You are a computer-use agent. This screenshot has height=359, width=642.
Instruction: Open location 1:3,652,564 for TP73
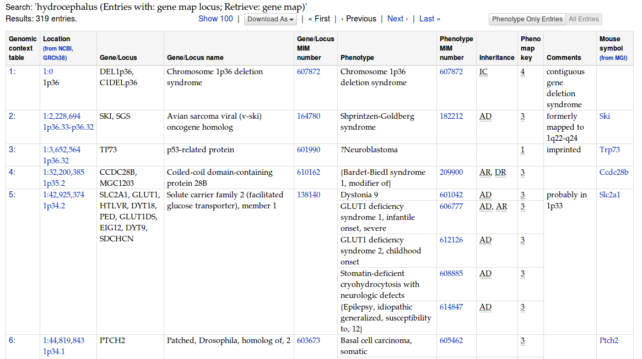pyautogui.click(x=62, y=150)
